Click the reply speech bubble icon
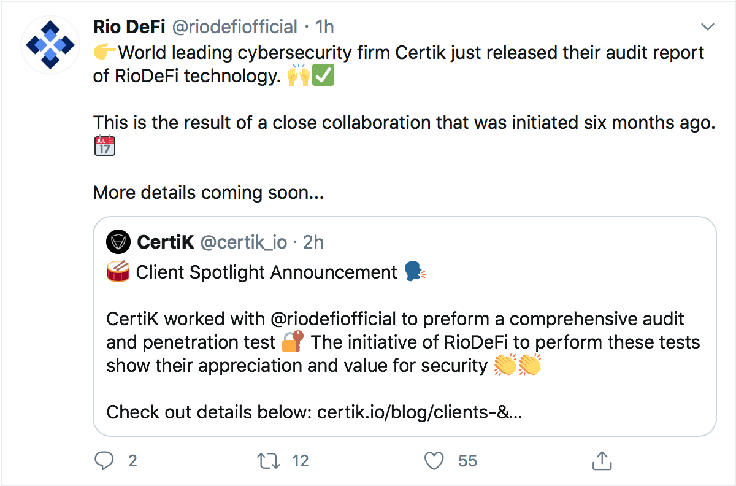 pos(105,460)
